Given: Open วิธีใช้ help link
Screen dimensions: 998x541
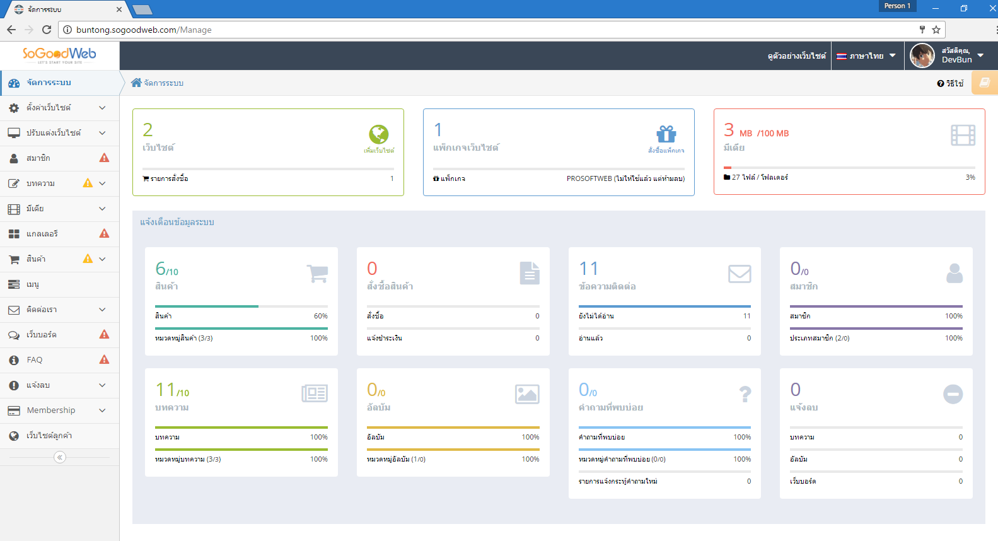Looking at the screenshot, I should coord(950,83).
